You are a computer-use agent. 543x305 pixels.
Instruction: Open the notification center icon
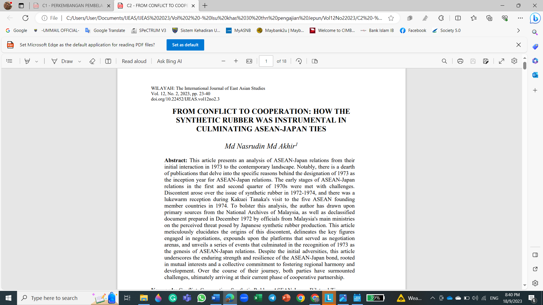(x=532, y=298)
